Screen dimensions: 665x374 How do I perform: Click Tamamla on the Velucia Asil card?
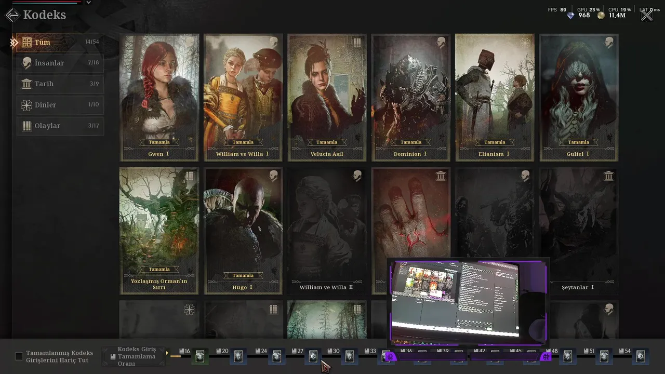(327, 142)
